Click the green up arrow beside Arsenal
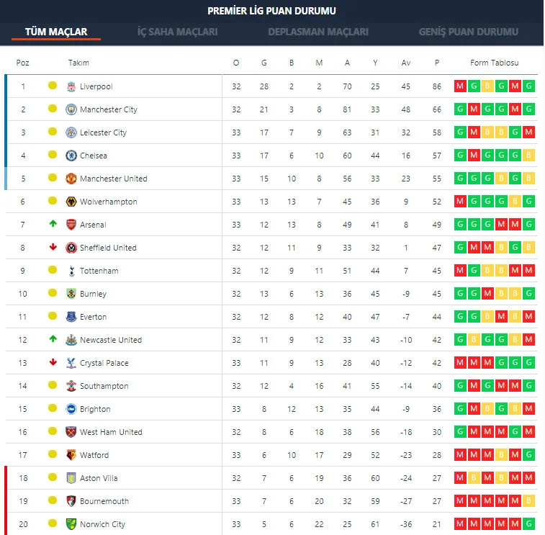545x535 pixels. (53, 225)
